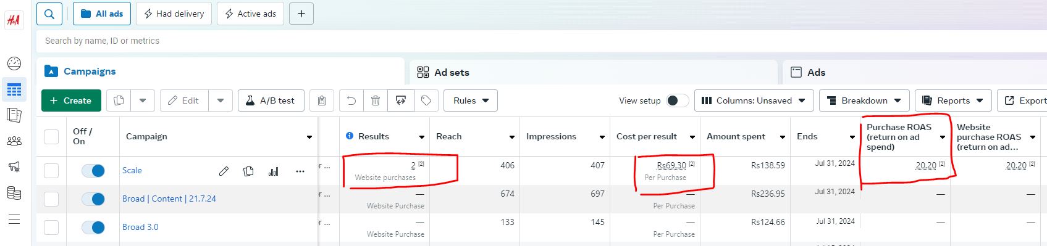Viewport: 1047px width, 246px height.
Task: Switch to the Ads tab
Action: [915, 72]
